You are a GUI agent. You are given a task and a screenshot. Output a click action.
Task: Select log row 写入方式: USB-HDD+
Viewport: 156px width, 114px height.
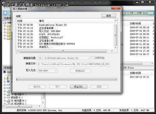point(50,31)
